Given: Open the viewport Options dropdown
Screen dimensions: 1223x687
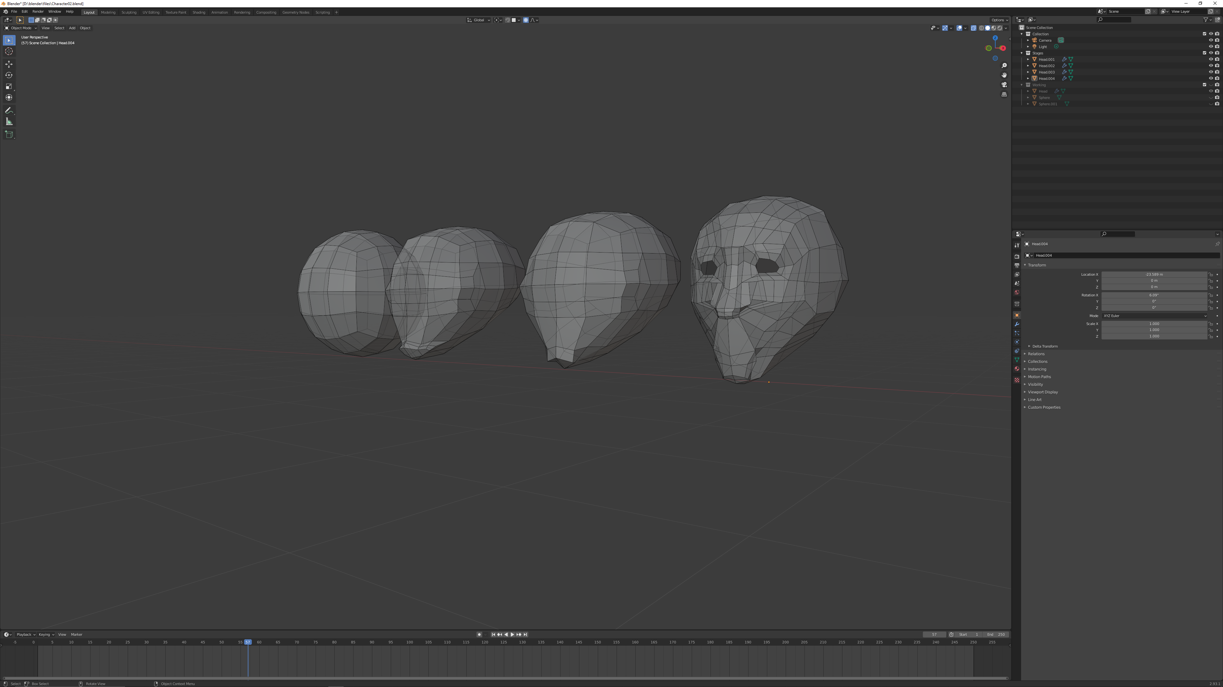Looking at the screenshot, I should (x=999, y=20).
